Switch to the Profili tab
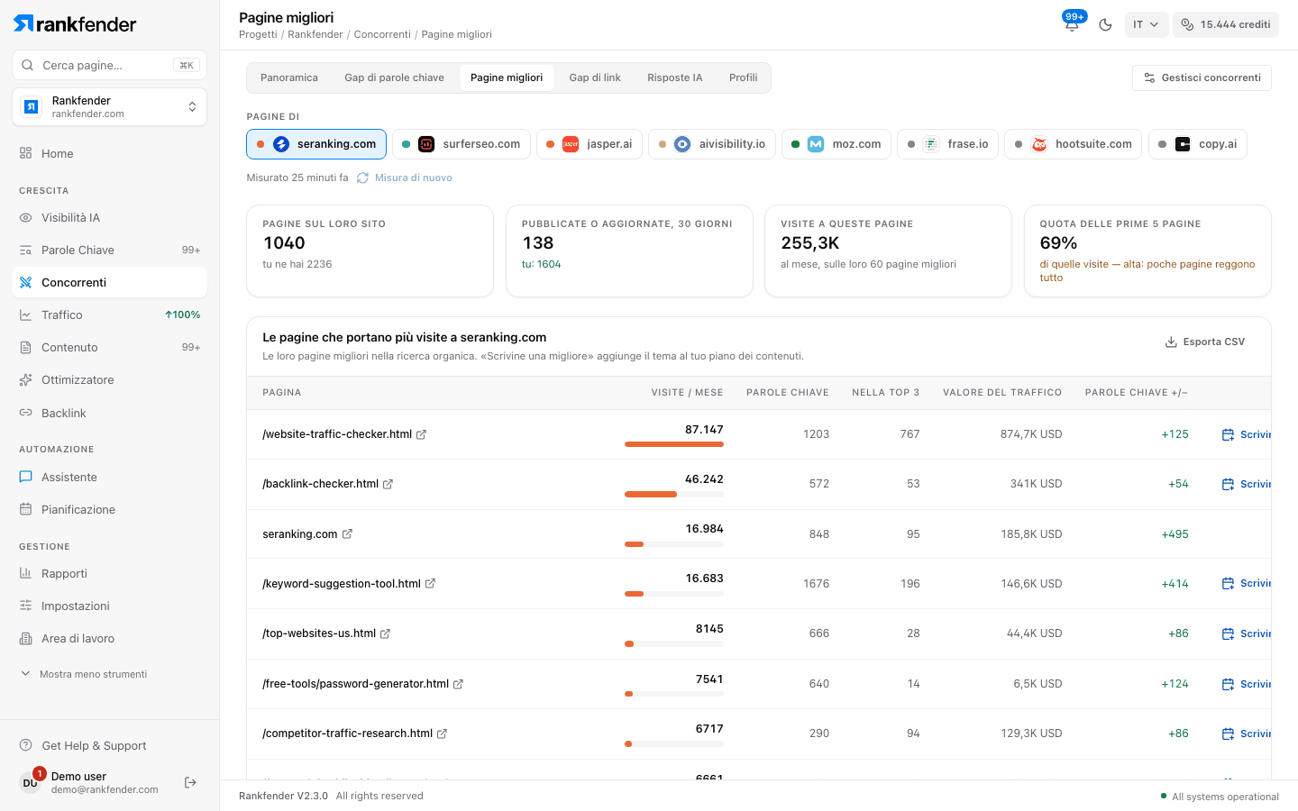Image resolution: width=1298 pixels, height=811 pixels. [x=743, y=77]
